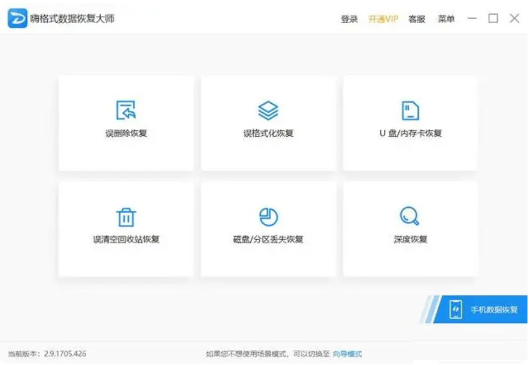Viewport: 532px width, 365px height.
Task: Click the blue app logo in the title bar
Action: click(17, 18)
